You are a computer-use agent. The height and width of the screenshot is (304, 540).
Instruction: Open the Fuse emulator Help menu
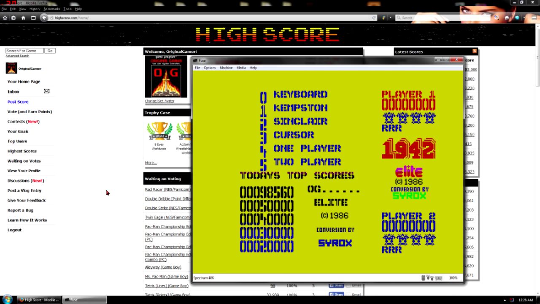(x=253, y=68)
